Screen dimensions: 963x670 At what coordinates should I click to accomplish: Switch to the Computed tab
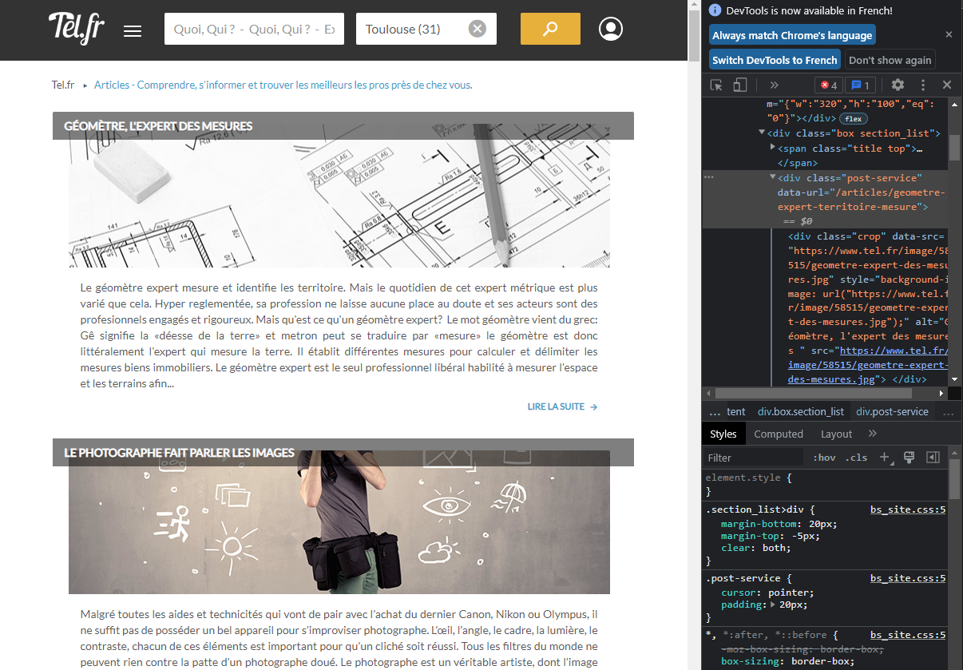(778, 434)
